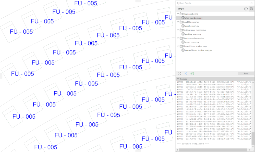Image resolution: width=255 pixels, height=152 pixels.
Task: Open the Python Palette settings gear
Action: point(251,9)
